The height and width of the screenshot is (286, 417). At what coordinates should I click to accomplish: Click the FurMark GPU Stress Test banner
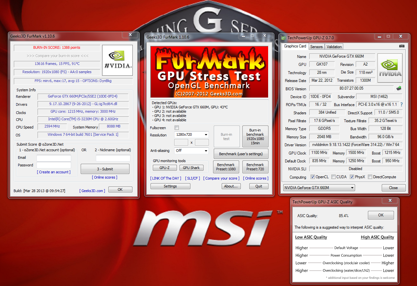pyautogui.click(x=209, y=72)
